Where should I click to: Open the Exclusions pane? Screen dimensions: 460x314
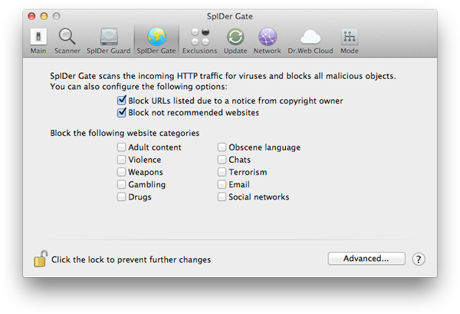200,41
